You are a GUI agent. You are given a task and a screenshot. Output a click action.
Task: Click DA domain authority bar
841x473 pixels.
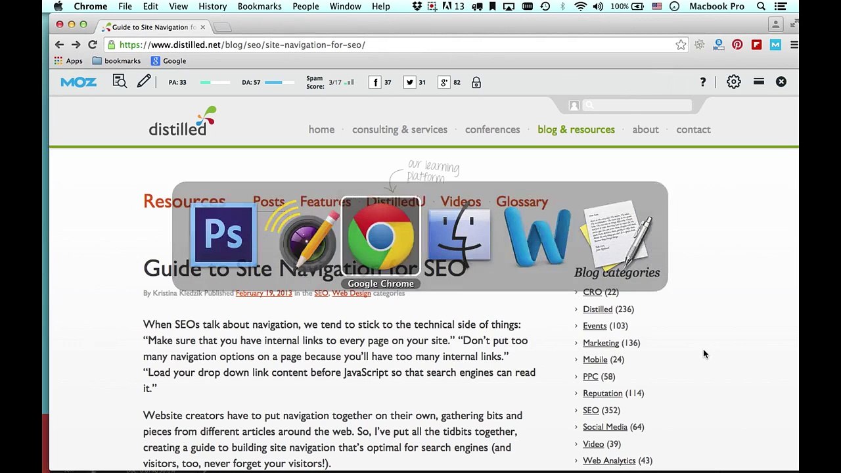click(280, 83)
